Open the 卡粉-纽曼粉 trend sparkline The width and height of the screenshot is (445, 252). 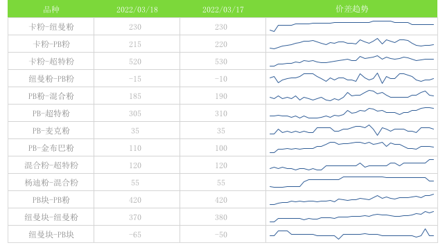click(351, 26)
